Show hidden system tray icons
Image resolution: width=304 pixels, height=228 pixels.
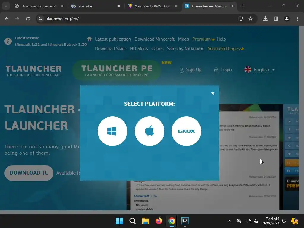[229, 221]
